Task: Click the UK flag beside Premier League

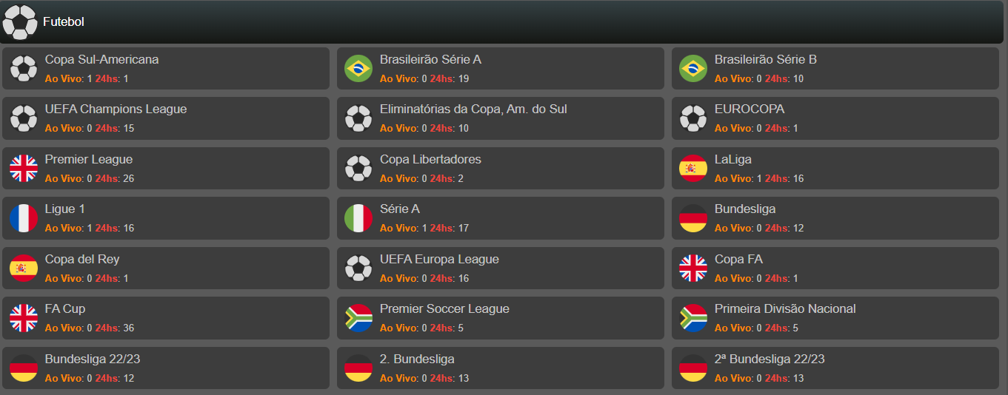Action: [24, 169]
